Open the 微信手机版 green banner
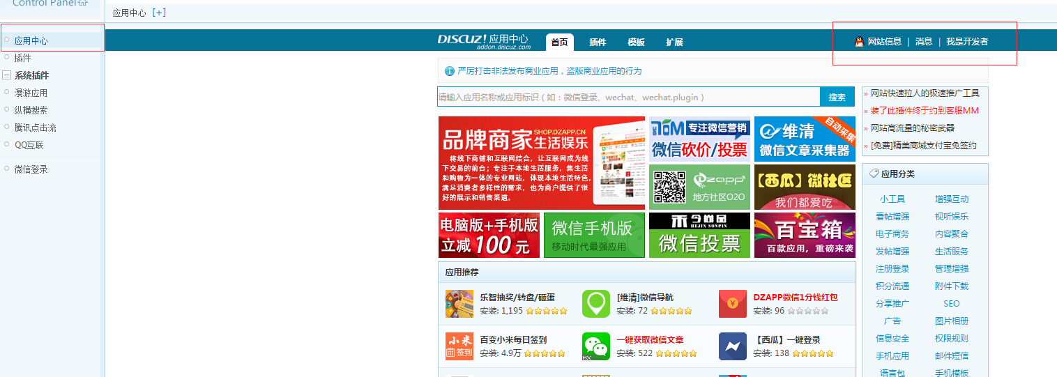 pos(594,235)
